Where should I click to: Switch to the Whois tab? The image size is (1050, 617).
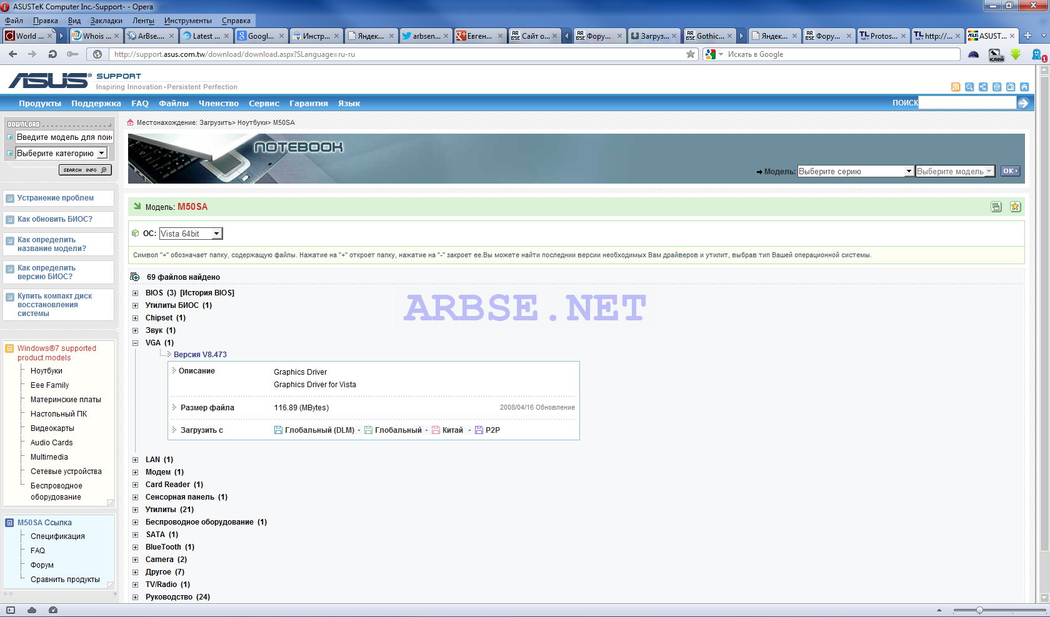96,36
